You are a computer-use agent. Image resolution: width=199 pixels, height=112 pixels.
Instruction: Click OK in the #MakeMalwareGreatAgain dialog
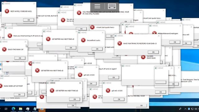(175, 42)
